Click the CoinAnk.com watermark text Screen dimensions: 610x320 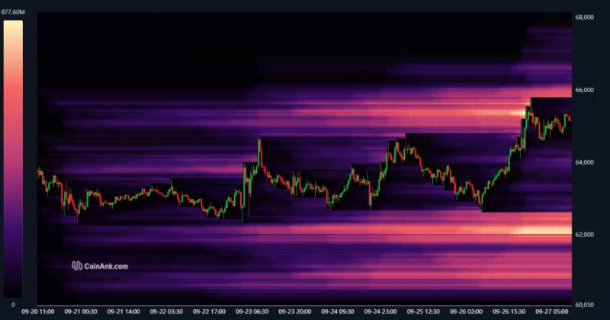point(106,266)
